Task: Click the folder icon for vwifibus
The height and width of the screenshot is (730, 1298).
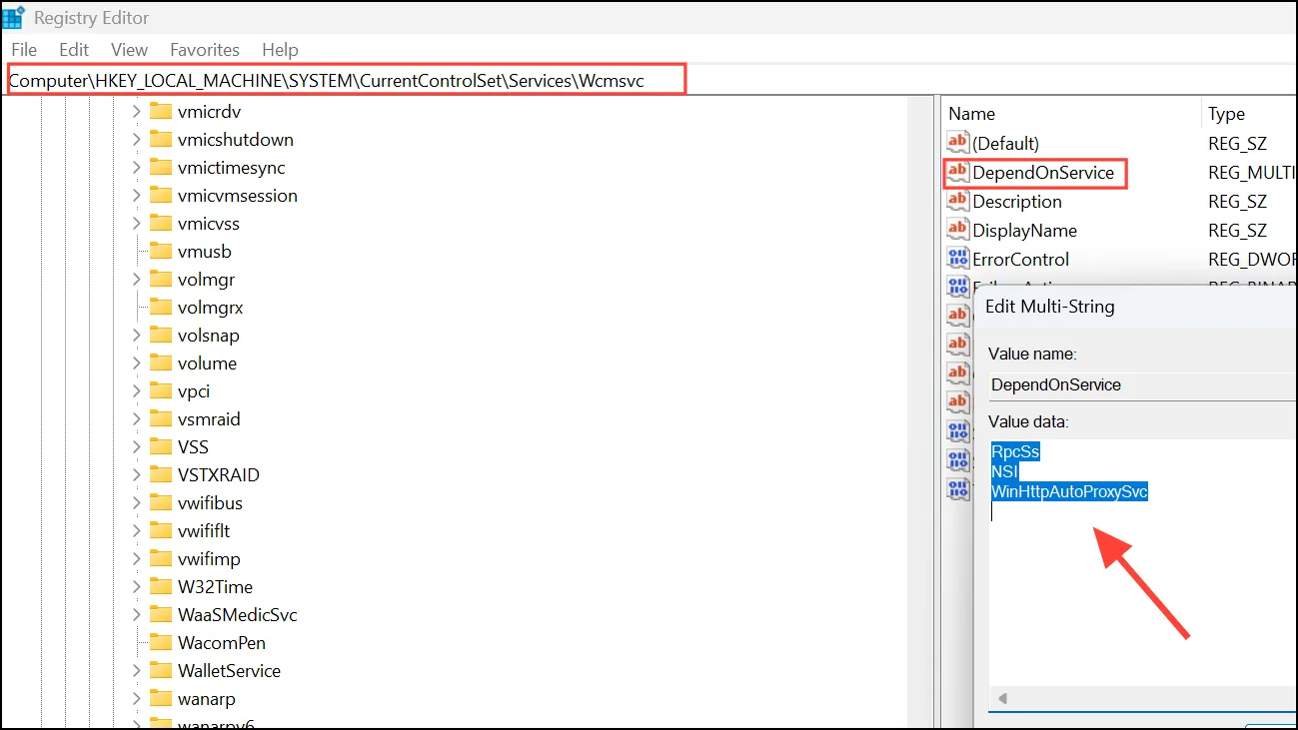Action: tap(161, 502)
